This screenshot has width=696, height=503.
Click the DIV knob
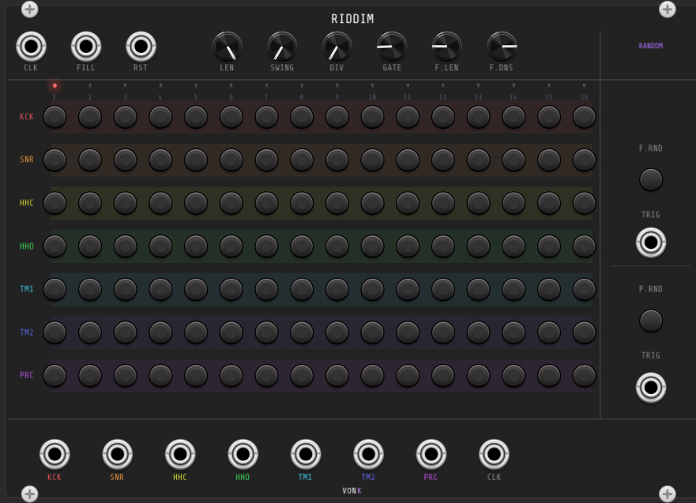pyautogui.click(x=337, y=47)
